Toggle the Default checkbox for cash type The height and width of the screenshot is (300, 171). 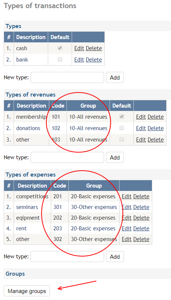pos(60,48)
